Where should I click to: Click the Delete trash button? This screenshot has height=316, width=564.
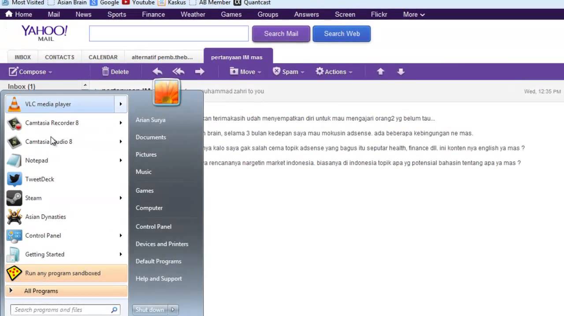[x=115, y=72]
